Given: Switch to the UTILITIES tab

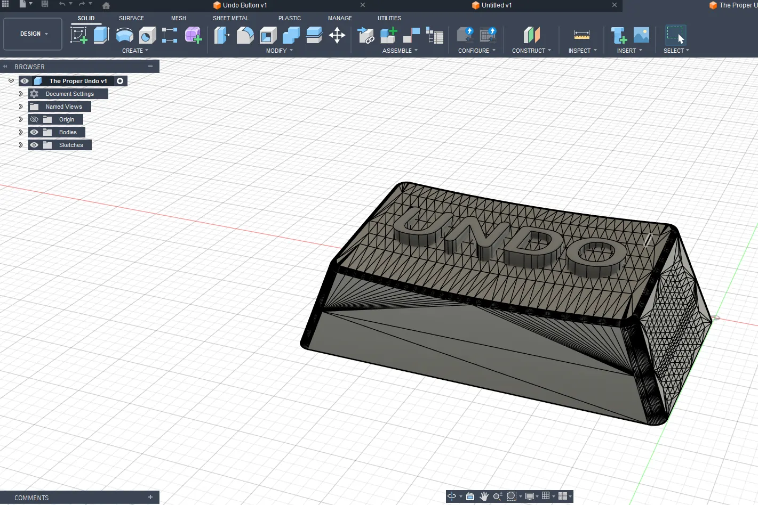Looking at the screenshot, I should (x=389, y=18).
